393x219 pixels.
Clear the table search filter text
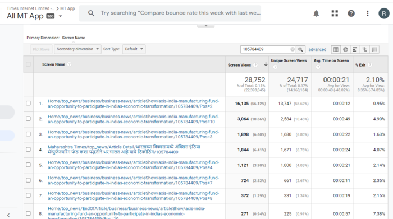(x=293, y=49)
